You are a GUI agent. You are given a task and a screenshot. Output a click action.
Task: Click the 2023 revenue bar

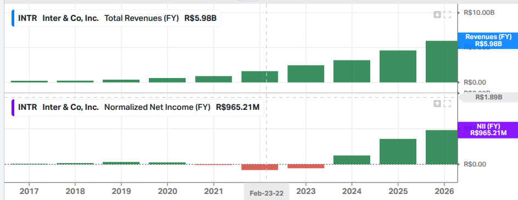(x=306, y=74)
